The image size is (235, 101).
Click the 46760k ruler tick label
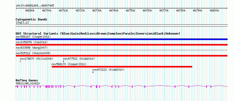(148, 11)
